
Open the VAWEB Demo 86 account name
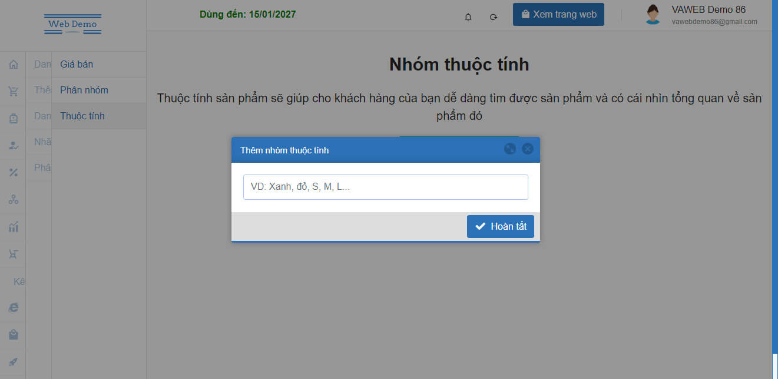tap(708, 10)
